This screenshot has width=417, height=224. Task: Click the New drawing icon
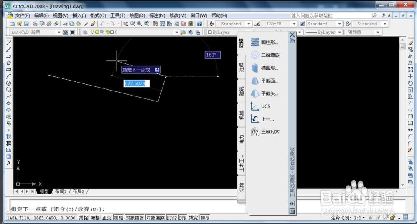[x=12, y=24]
